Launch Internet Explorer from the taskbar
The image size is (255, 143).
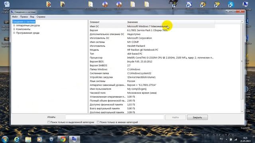pos(16,139)
